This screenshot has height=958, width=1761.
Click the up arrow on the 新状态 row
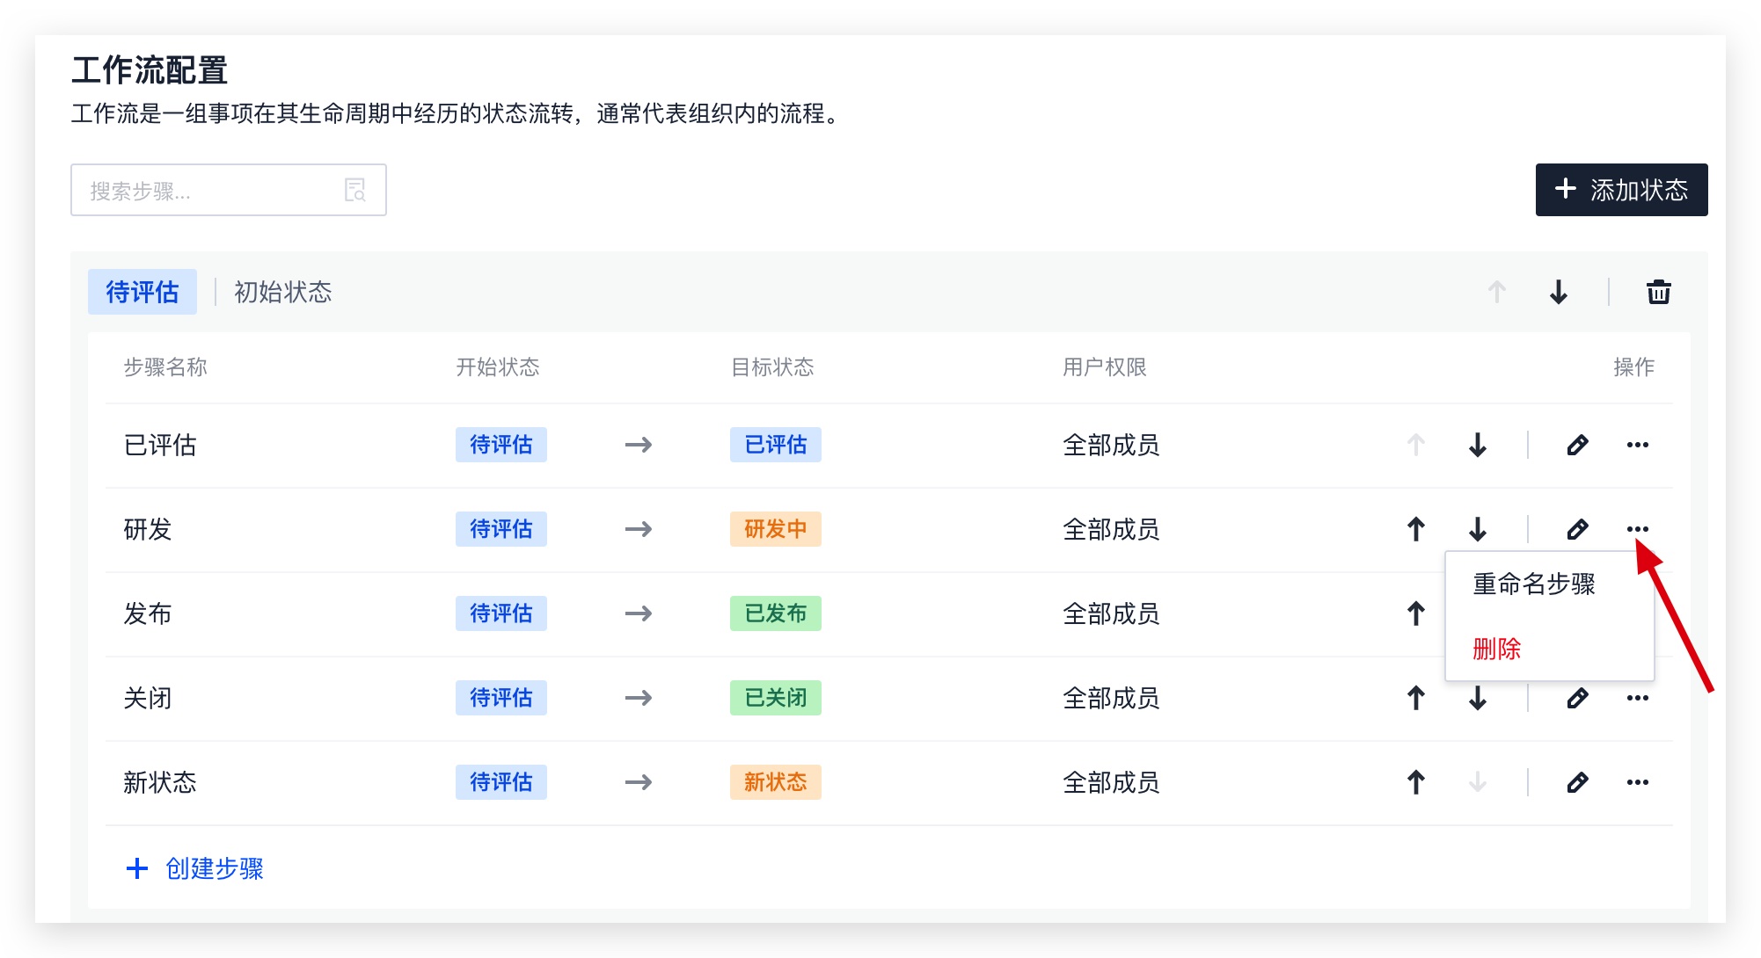[1416, 781]
